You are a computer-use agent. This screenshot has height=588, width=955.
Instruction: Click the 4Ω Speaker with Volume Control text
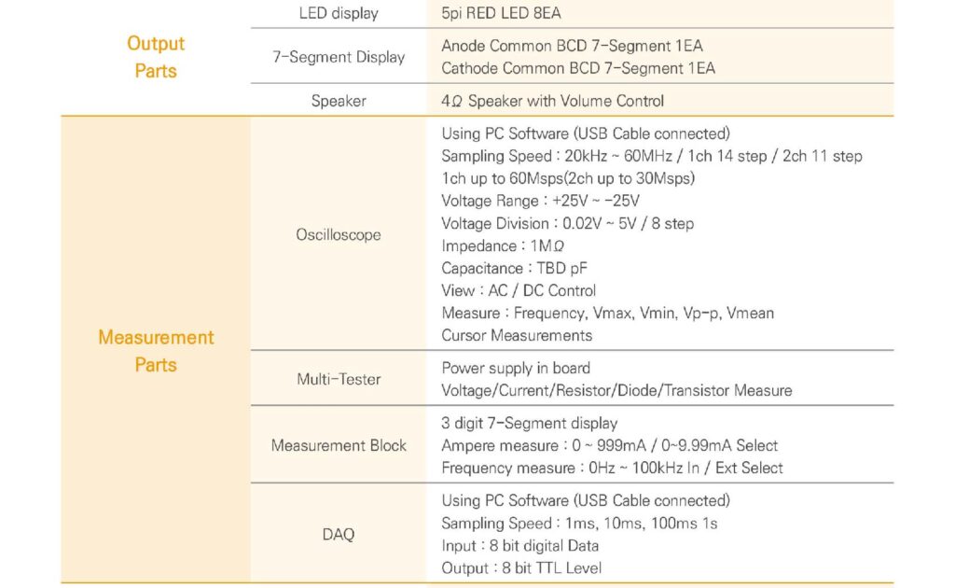[552, 101]
